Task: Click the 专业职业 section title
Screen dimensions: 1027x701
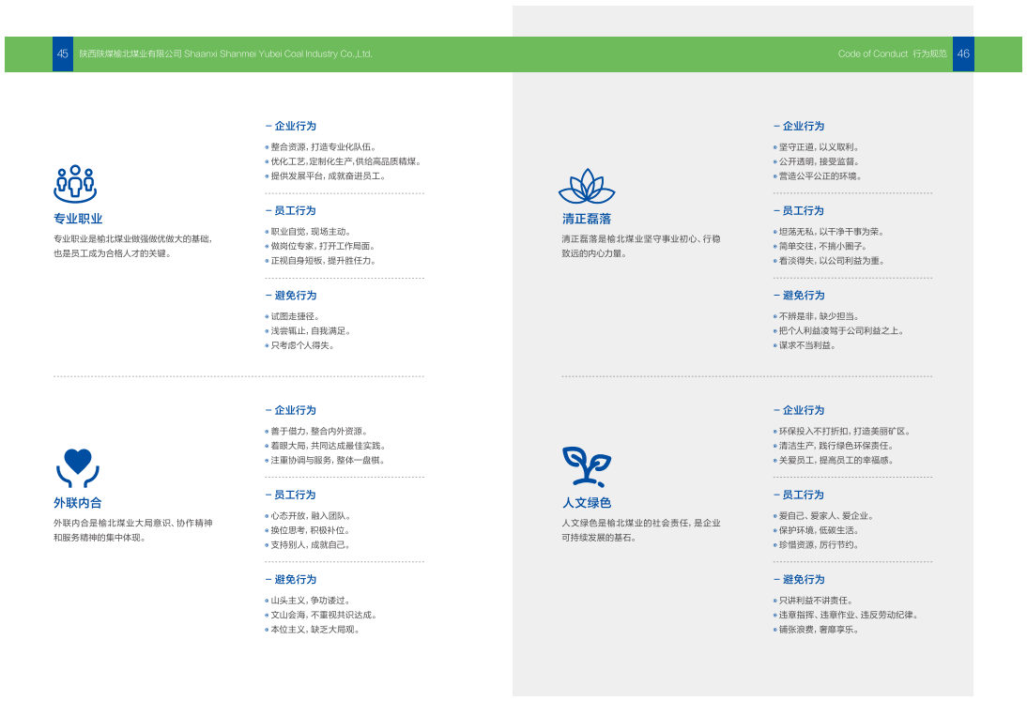Action: click(78, 219)
